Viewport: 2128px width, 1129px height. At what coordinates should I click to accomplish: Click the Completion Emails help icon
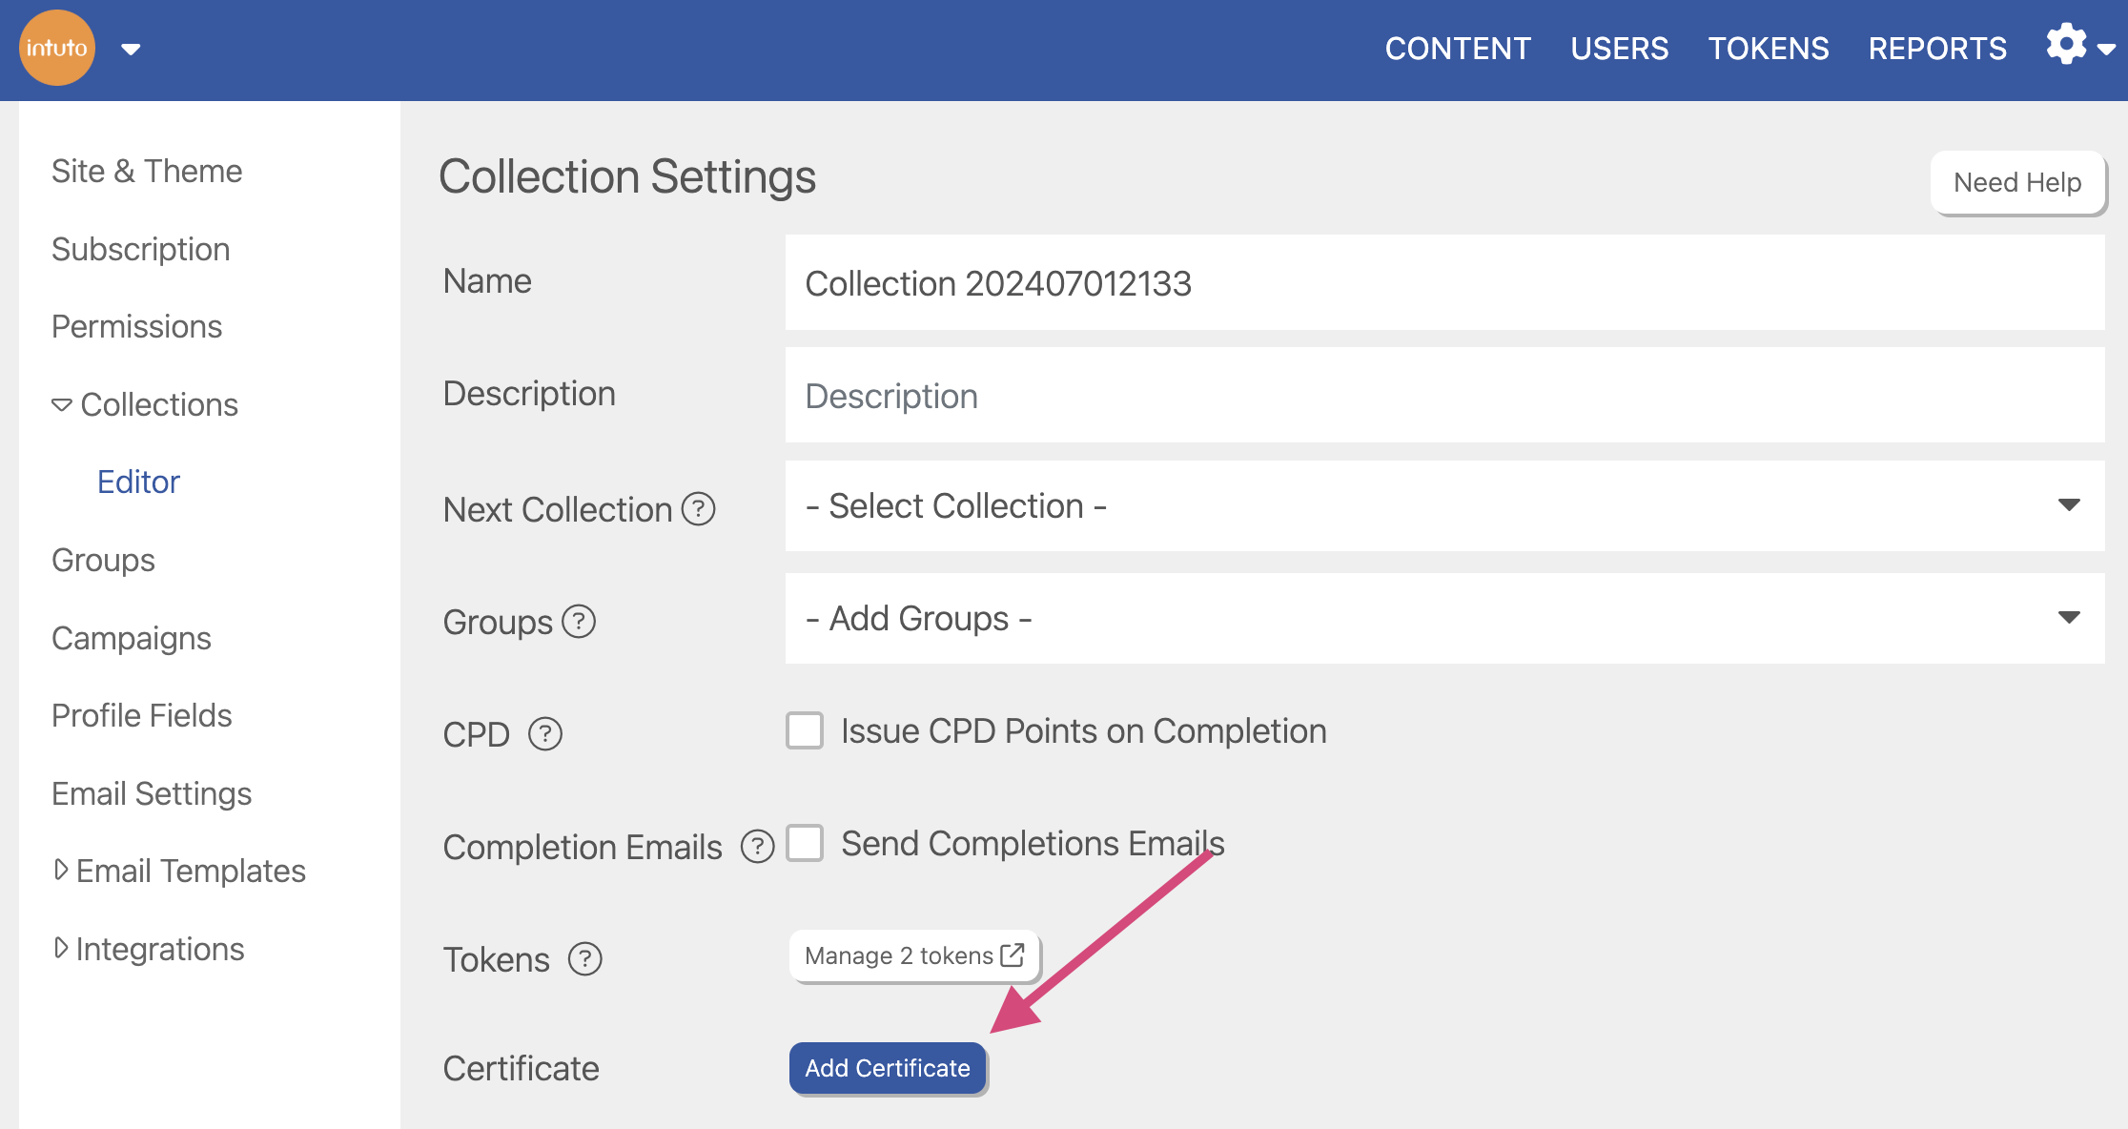coord(757,847)
